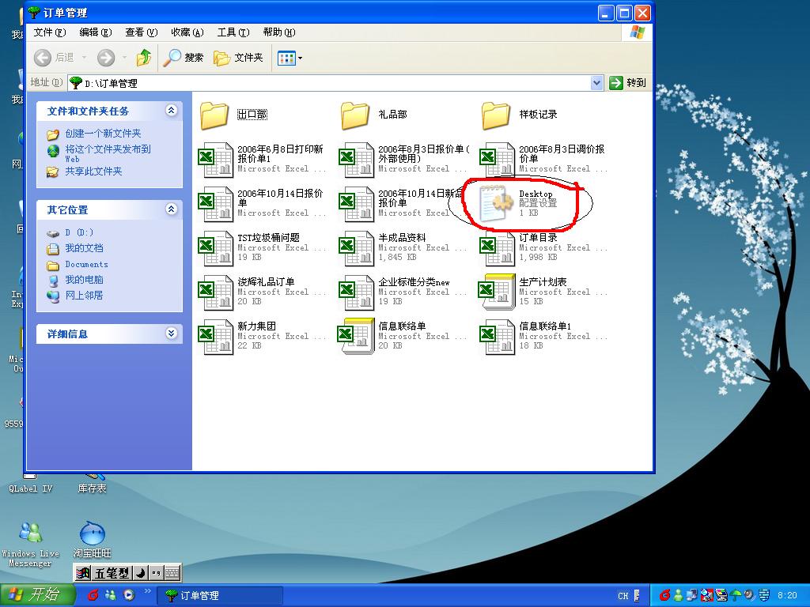The height and width of the screenshot is (607, 810).
Task: Expand the address bar dropdown
Action: point(596,82)
